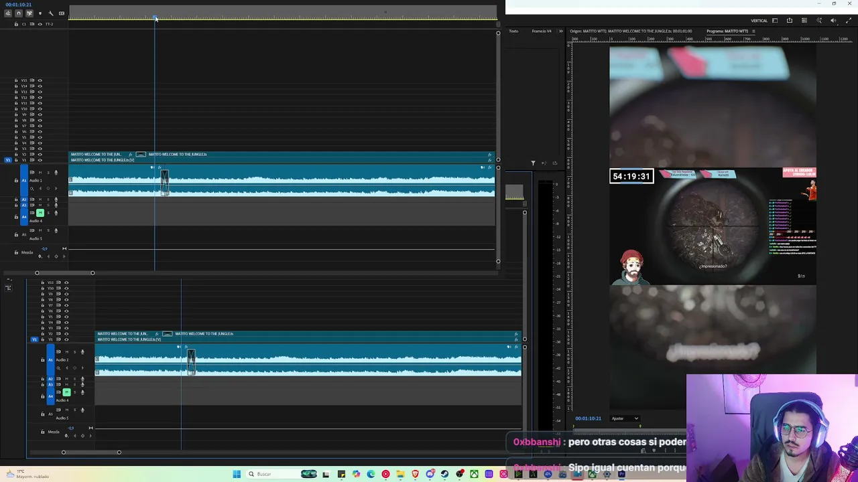Open the VERTICAL workspace selector
The width and height of the screenshot is (858, 482).
coord(759,21)
